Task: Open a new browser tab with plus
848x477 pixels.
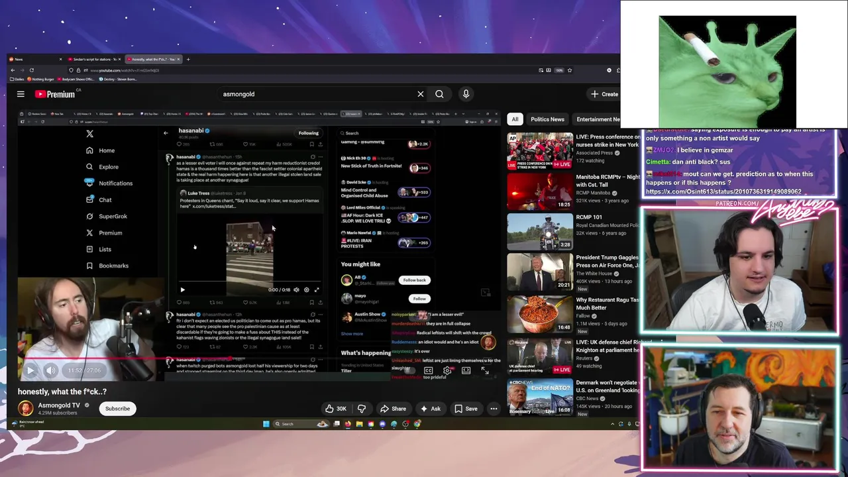Action: [x=188, y=59]
